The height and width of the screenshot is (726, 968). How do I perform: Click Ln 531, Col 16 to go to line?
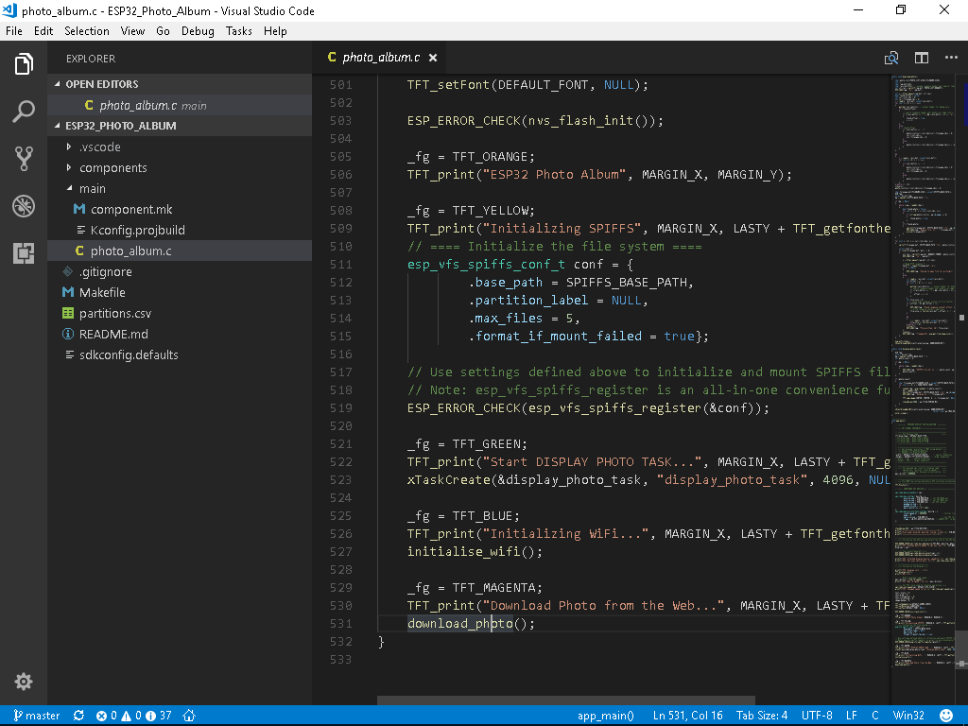coord(688,716)
